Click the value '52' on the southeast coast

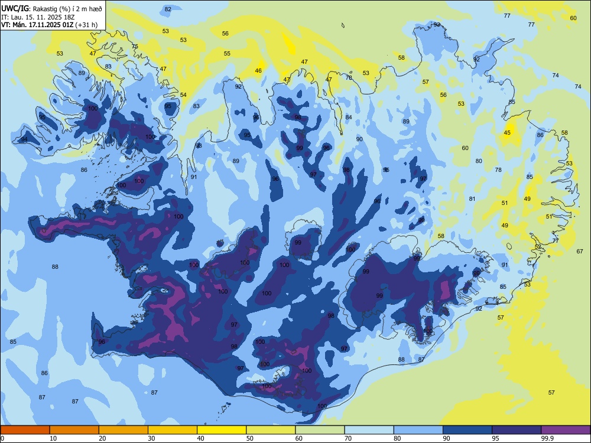[x=538, y=247]
